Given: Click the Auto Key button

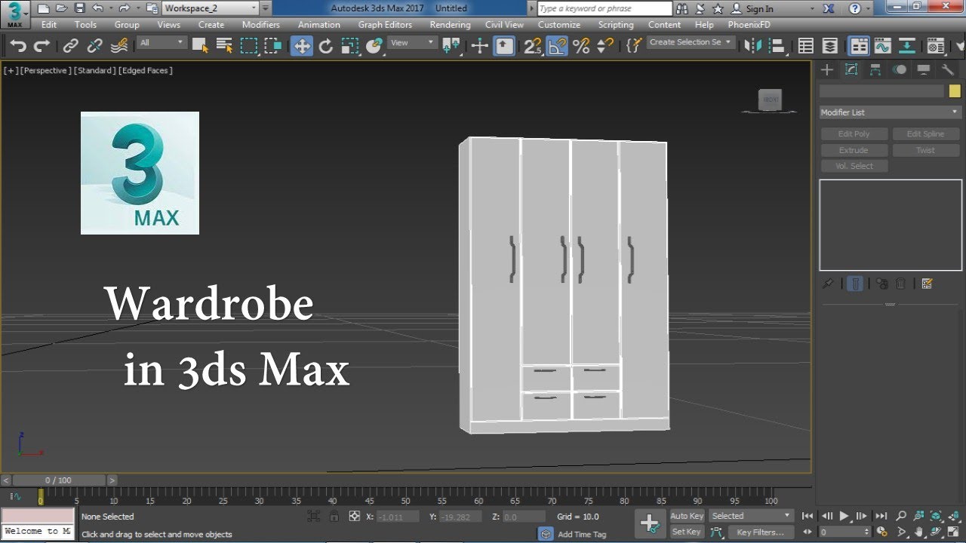Looking at the screenshot, I should tap(687, 516).
